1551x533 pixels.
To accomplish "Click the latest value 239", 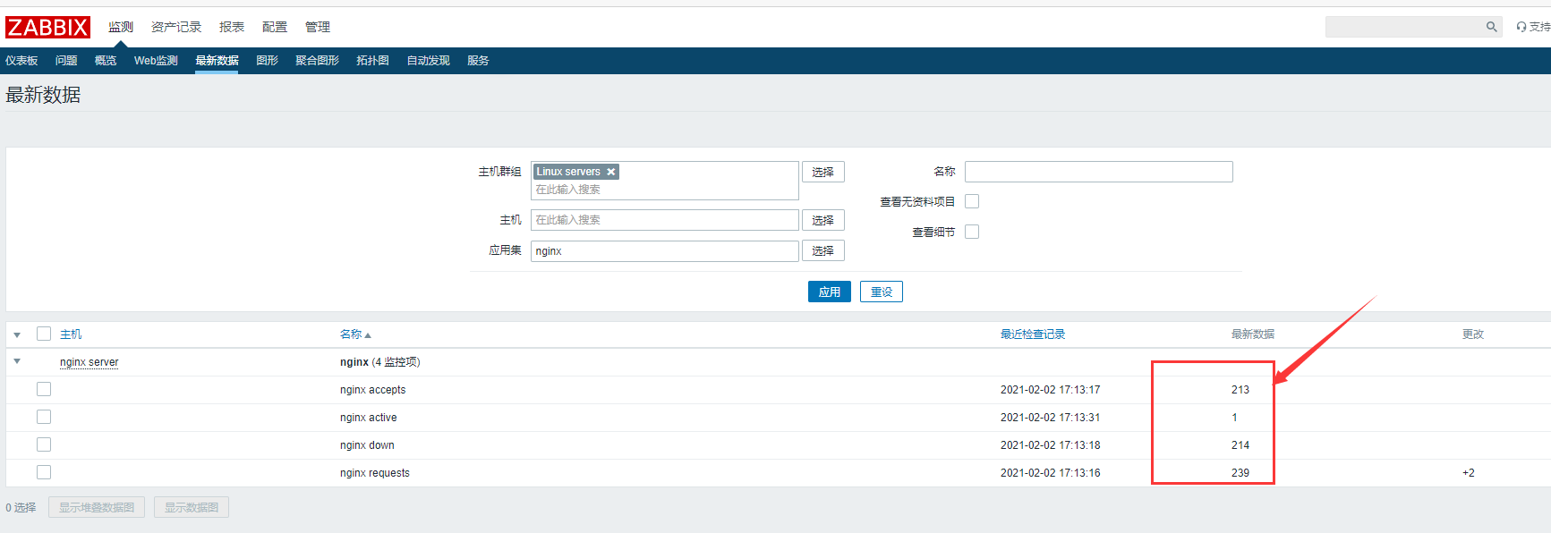I will pos(1240,473).
